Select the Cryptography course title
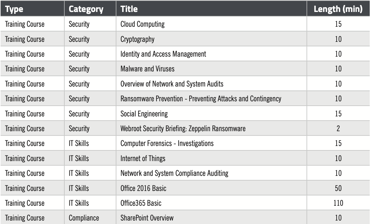The height and width of the screenshot is (224, 371). click(138, 39)
